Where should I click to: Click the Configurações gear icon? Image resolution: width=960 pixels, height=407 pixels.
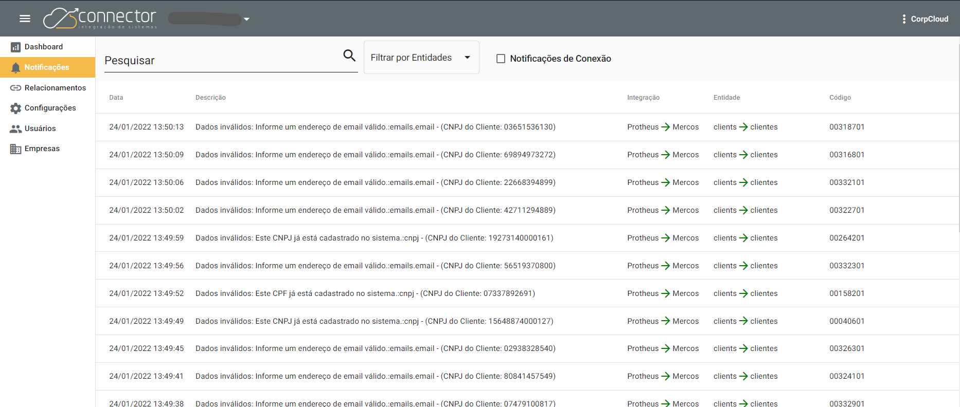pos(16,108)
